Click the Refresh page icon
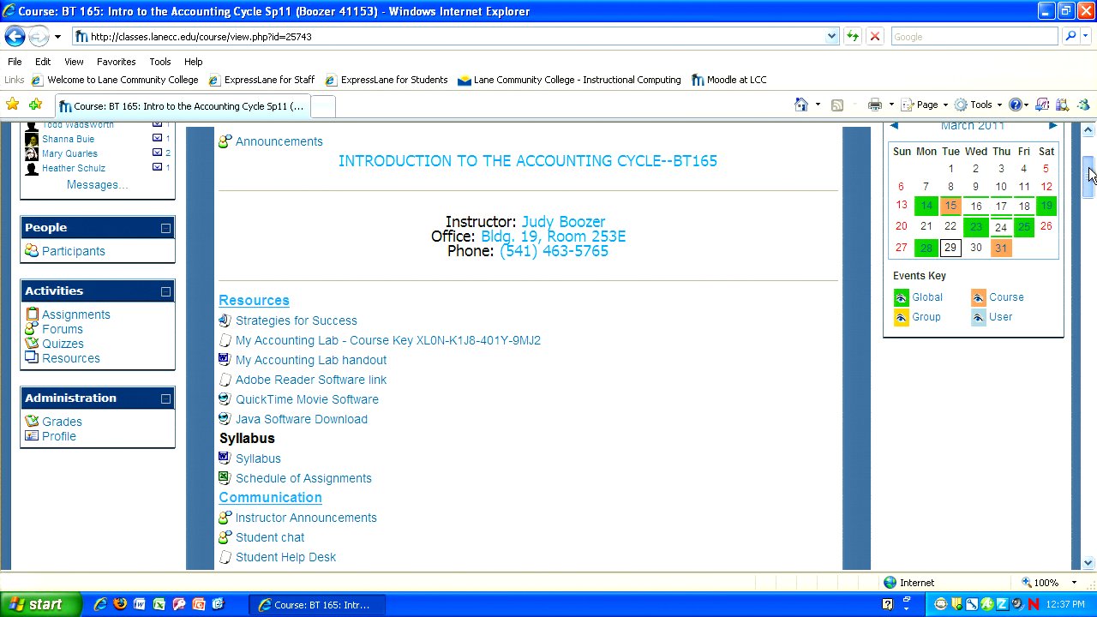 (853, 37)
